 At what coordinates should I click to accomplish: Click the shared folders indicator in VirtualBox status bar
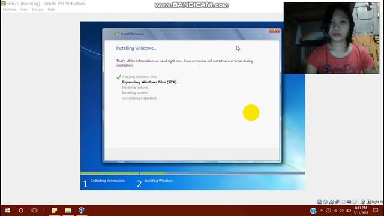[x=343, y=202]
